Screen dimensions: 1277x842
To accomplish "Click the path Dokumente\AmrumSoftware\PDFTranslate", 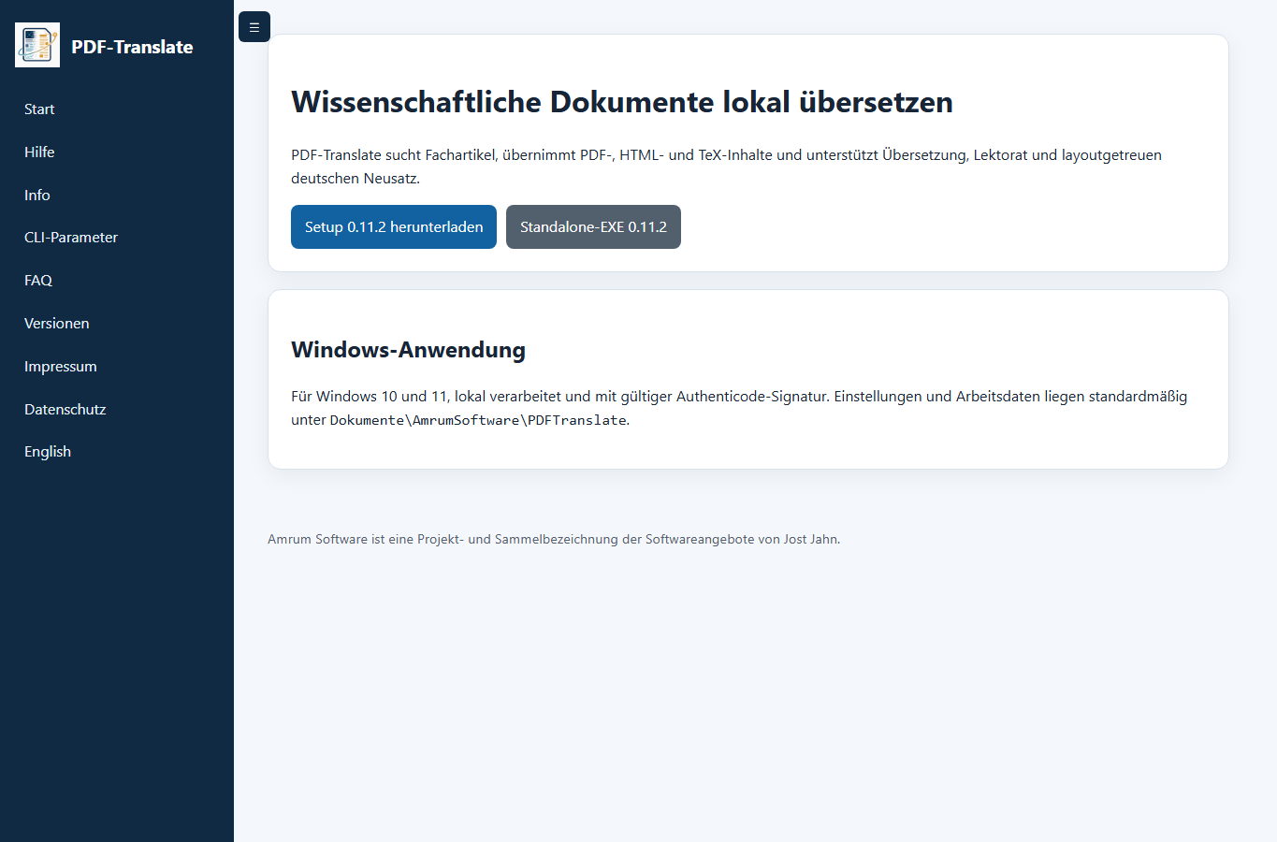I will [x=478, y=420].
